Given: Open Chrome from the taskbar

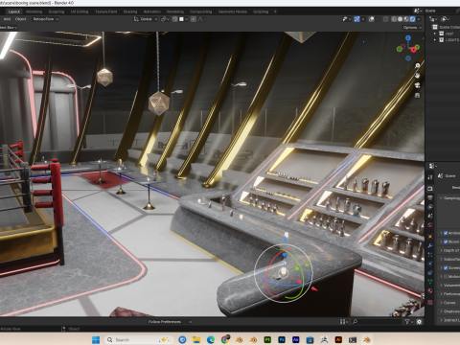Looking at the screenshot, I should [225, 339].
